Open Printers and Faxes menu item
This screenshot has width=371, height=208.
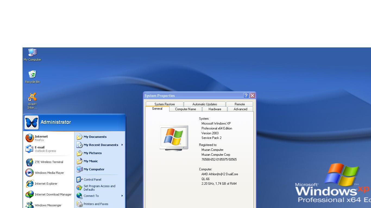(100, 204)
